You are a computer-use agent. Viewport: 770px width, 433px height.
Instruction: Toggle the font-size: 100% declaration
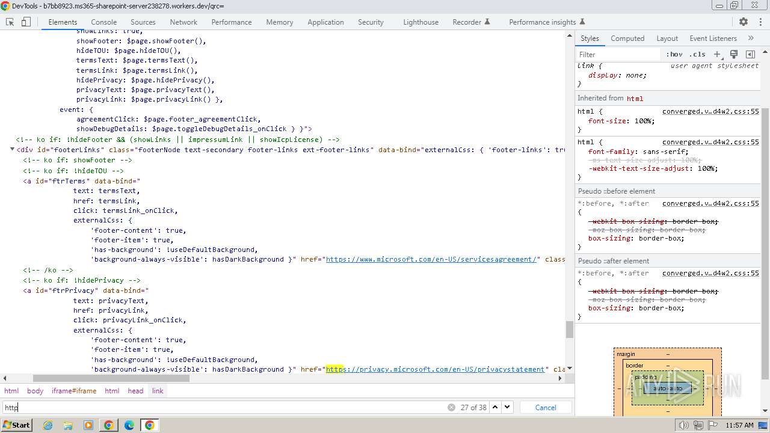click(x=621, y=121)
